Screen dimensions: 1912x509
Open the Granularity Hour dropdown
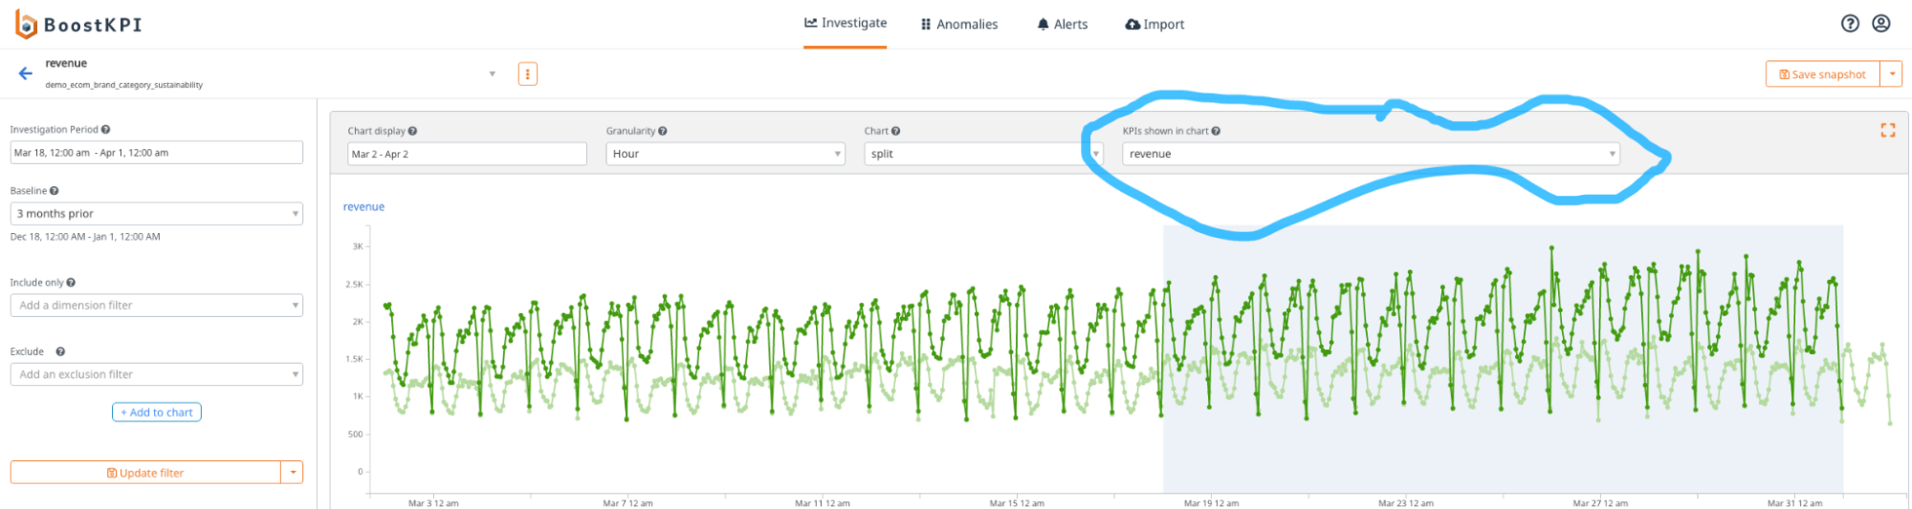click(725, 154)
